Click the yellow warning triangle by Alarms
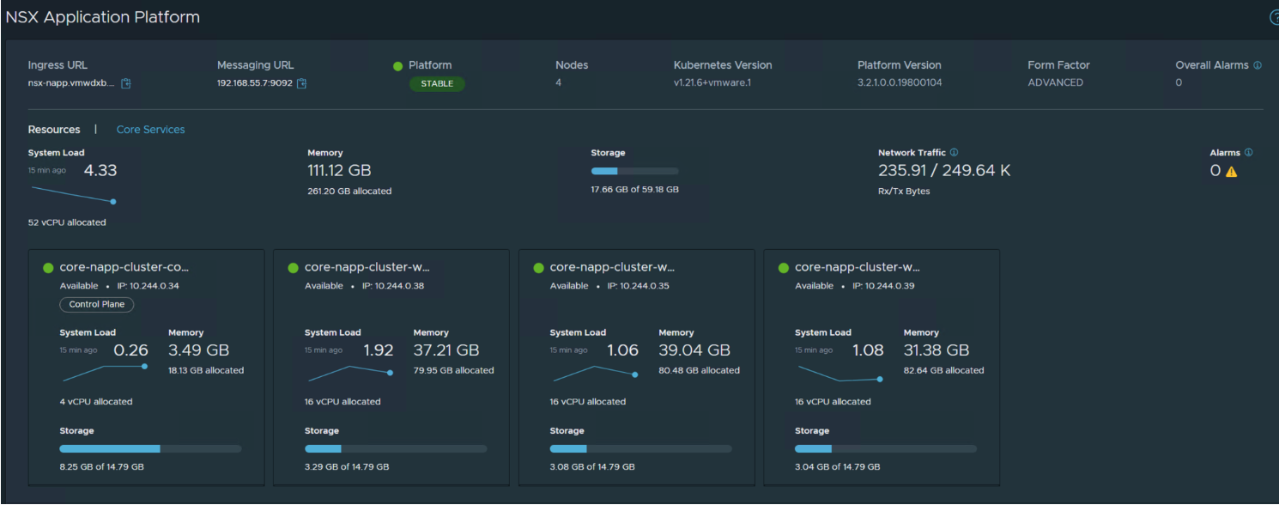Screen dimensions: 1279x505 tap(1231, 171)
